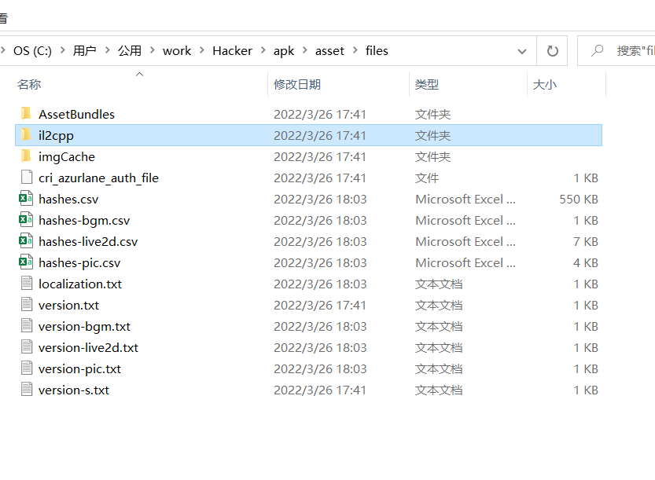
Task: Sort files by 修改日期 column header
Action: [297, 85]
